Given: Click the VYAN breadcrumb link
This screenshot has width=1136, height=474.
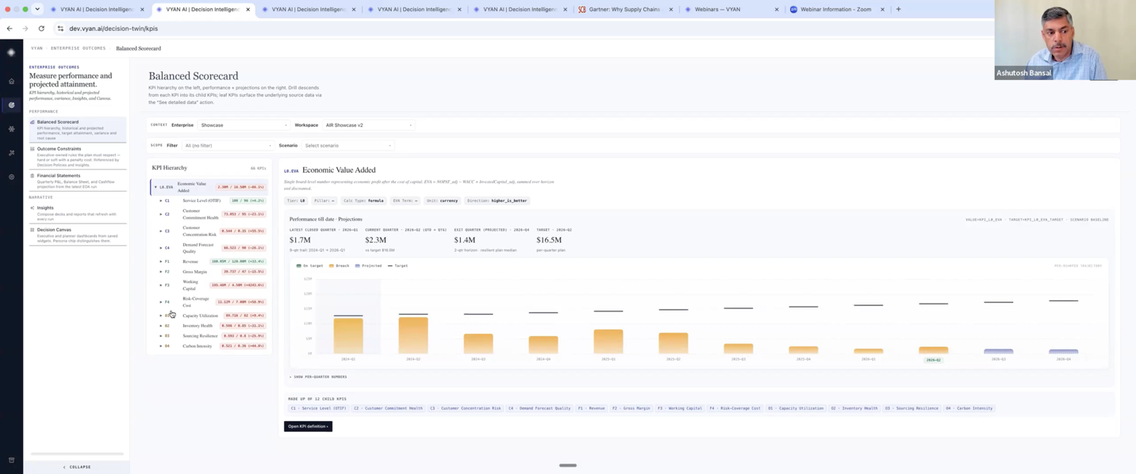Looking at the screenshot, I should [36, 48].
